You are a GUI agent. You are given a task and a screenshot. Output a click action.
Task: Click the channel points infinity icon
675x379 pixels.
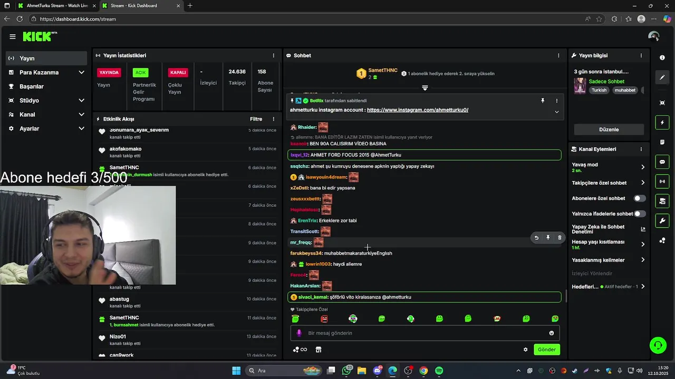click(300, 350)
